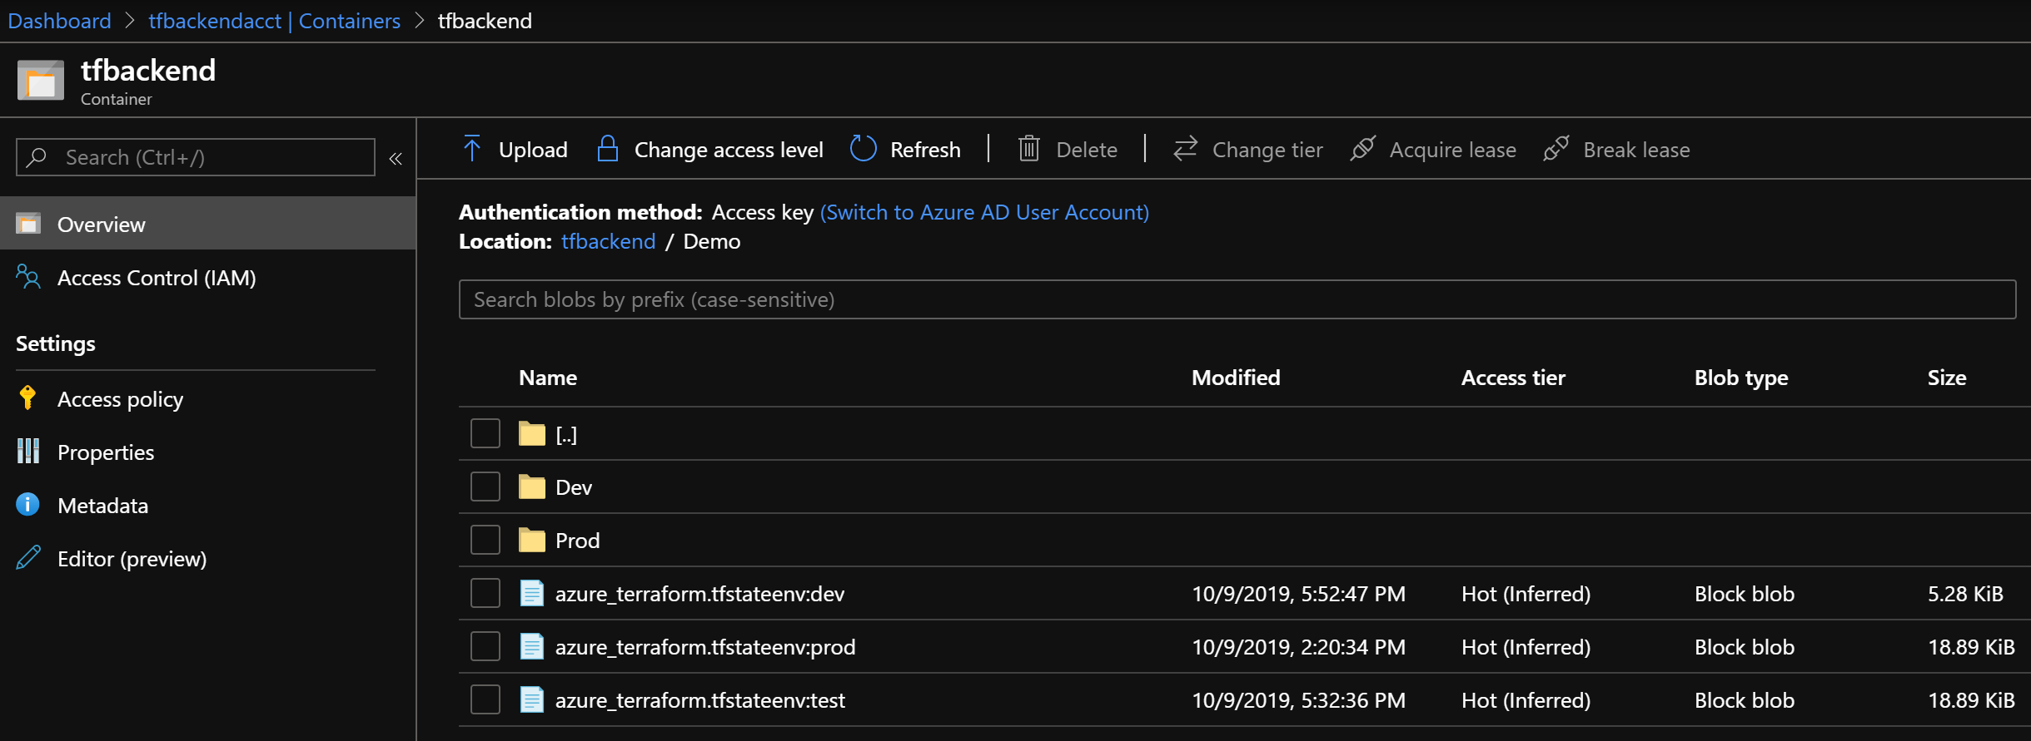
Task: Sort by the Access tier column header
Action: (x=1513, y=378)
